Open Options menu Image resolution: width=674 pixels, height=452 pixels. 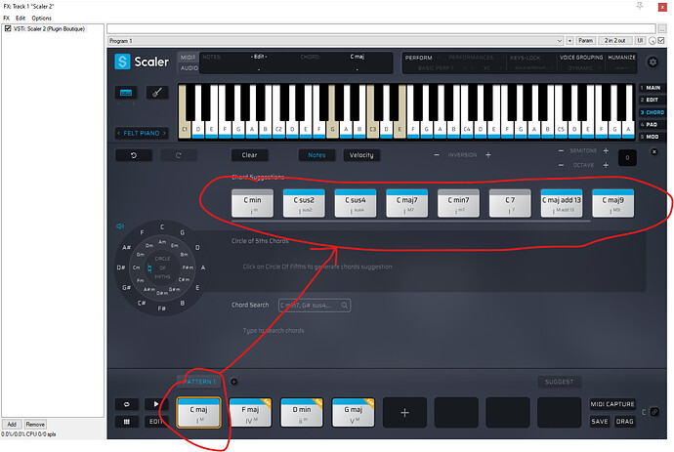pyautogui.click(x=41, y=18)
